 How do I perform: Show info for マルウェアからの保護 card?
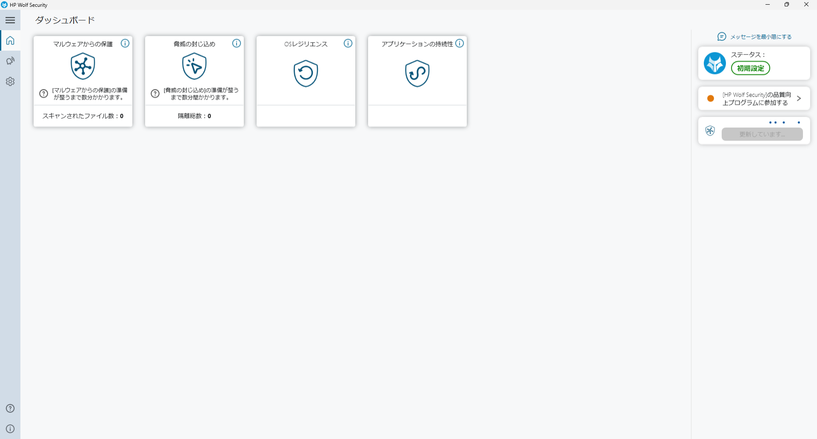[x=125, y=43]
